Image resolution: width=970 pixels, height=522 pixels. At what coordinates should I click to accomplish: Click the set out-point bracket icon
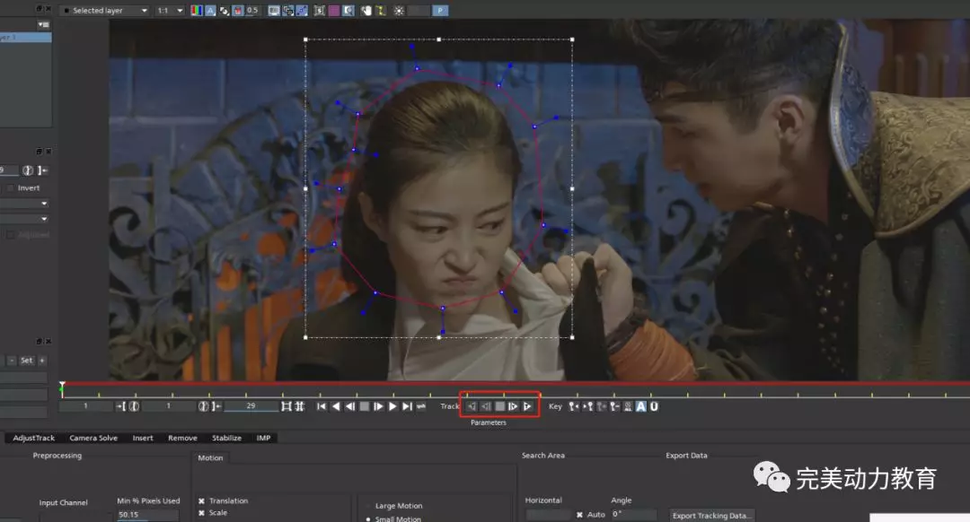[x=216, y=406]
